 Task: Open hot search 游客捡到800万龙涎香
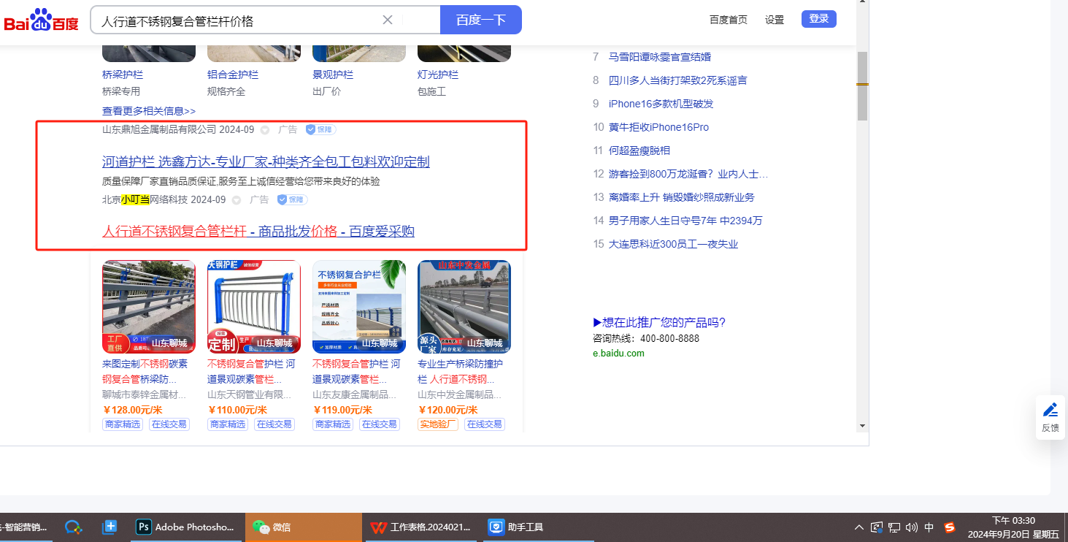(688, 174)
